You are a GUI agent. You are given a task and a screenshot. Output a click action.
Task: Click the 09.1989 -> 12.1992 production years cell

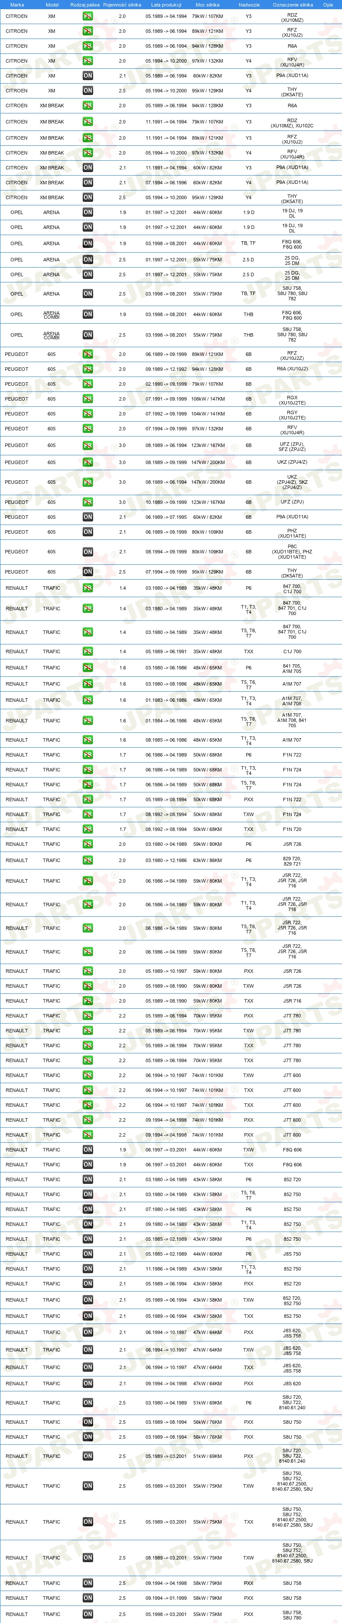pyautogui.click(x=166, y=369)
